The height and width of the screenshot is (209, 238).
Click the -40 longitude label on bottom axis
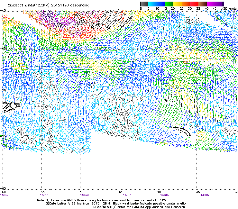point(158,192)
